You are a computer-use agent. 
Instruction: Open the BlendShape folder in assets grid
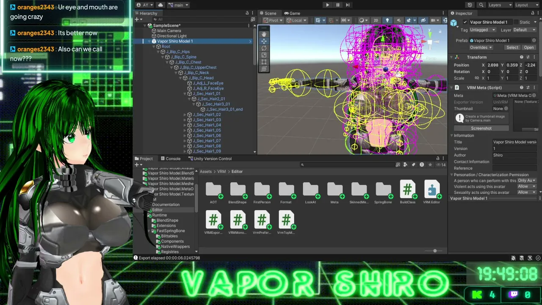tap(238, 193)
